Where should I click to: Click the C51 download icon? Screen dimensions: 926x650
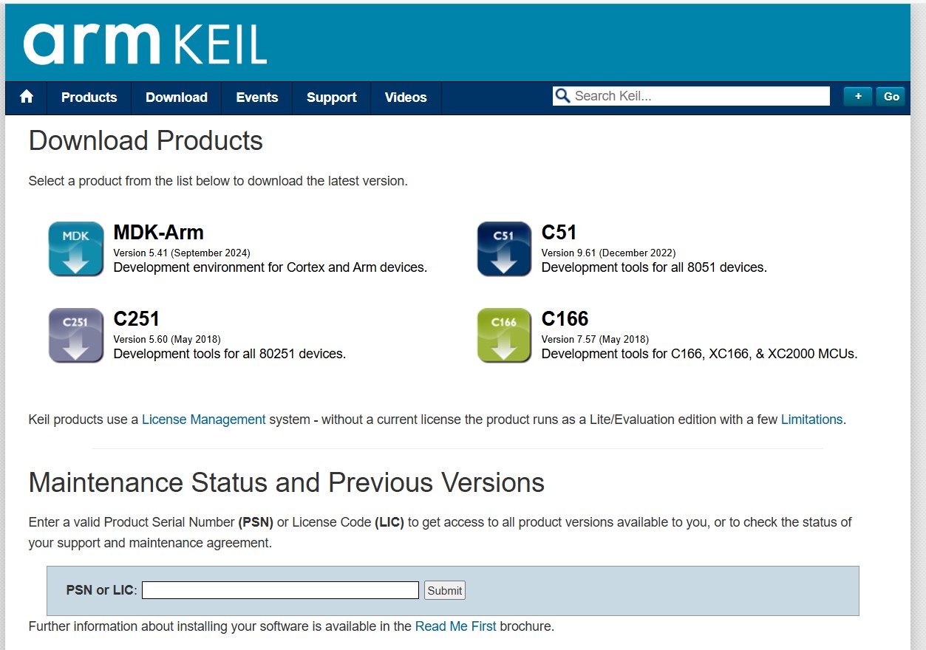pos(504,249)
